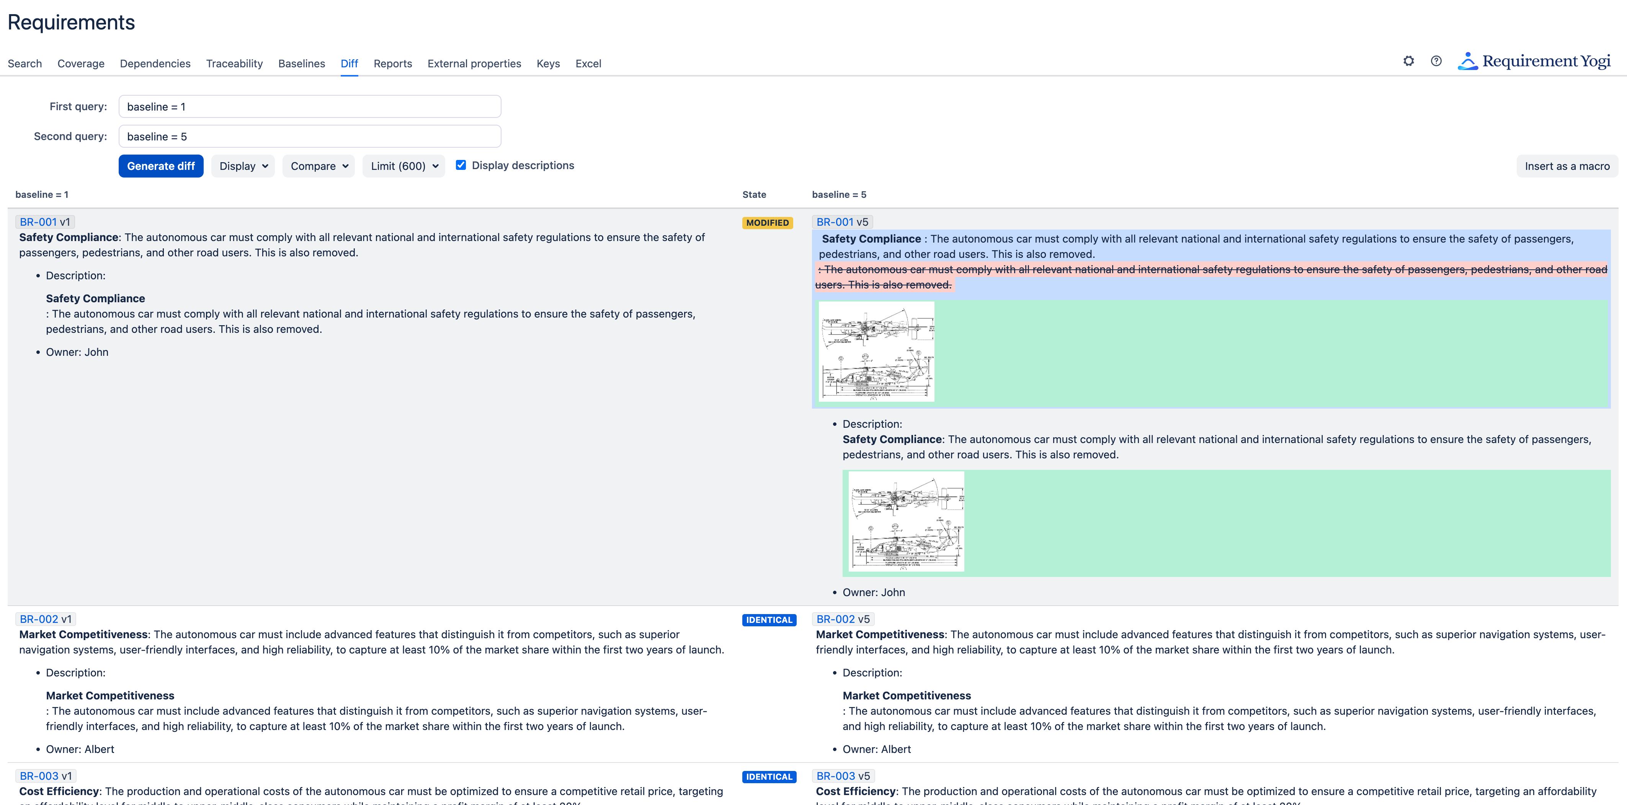Click the Second query input field
The image size is (1627, 805).
coord(309,136)
